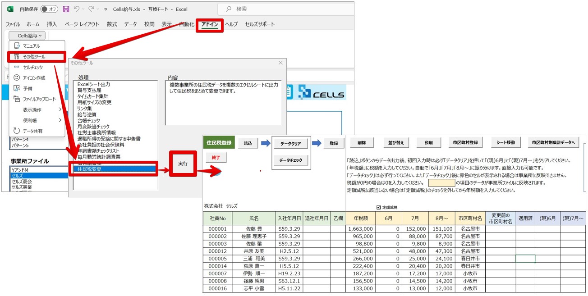Open the 数式 tab
The image size is (588, 296).
112,24
